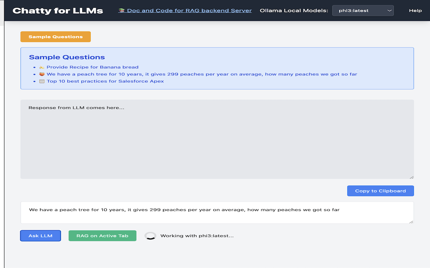Choose the peach tree sample question
This screenshot has height=268, width=430.
pos(202,74)
